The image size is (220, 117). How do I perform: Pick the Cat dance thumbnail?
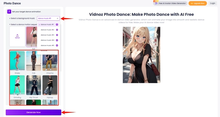(x=34, y=61)
